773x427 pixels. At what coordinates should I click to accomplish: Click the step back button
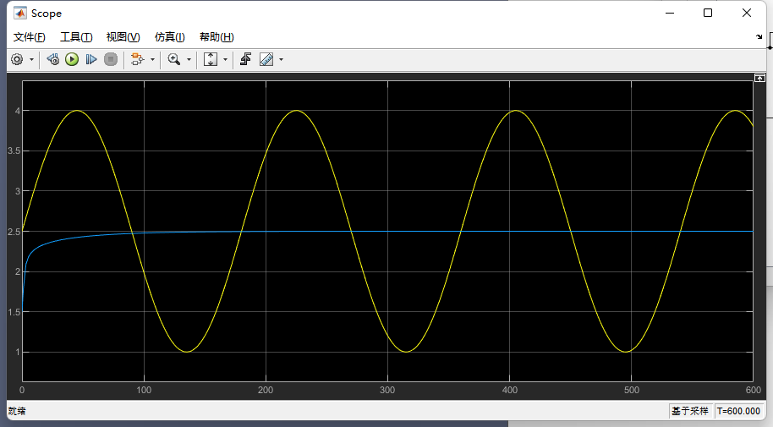click(x=52, y=60)
